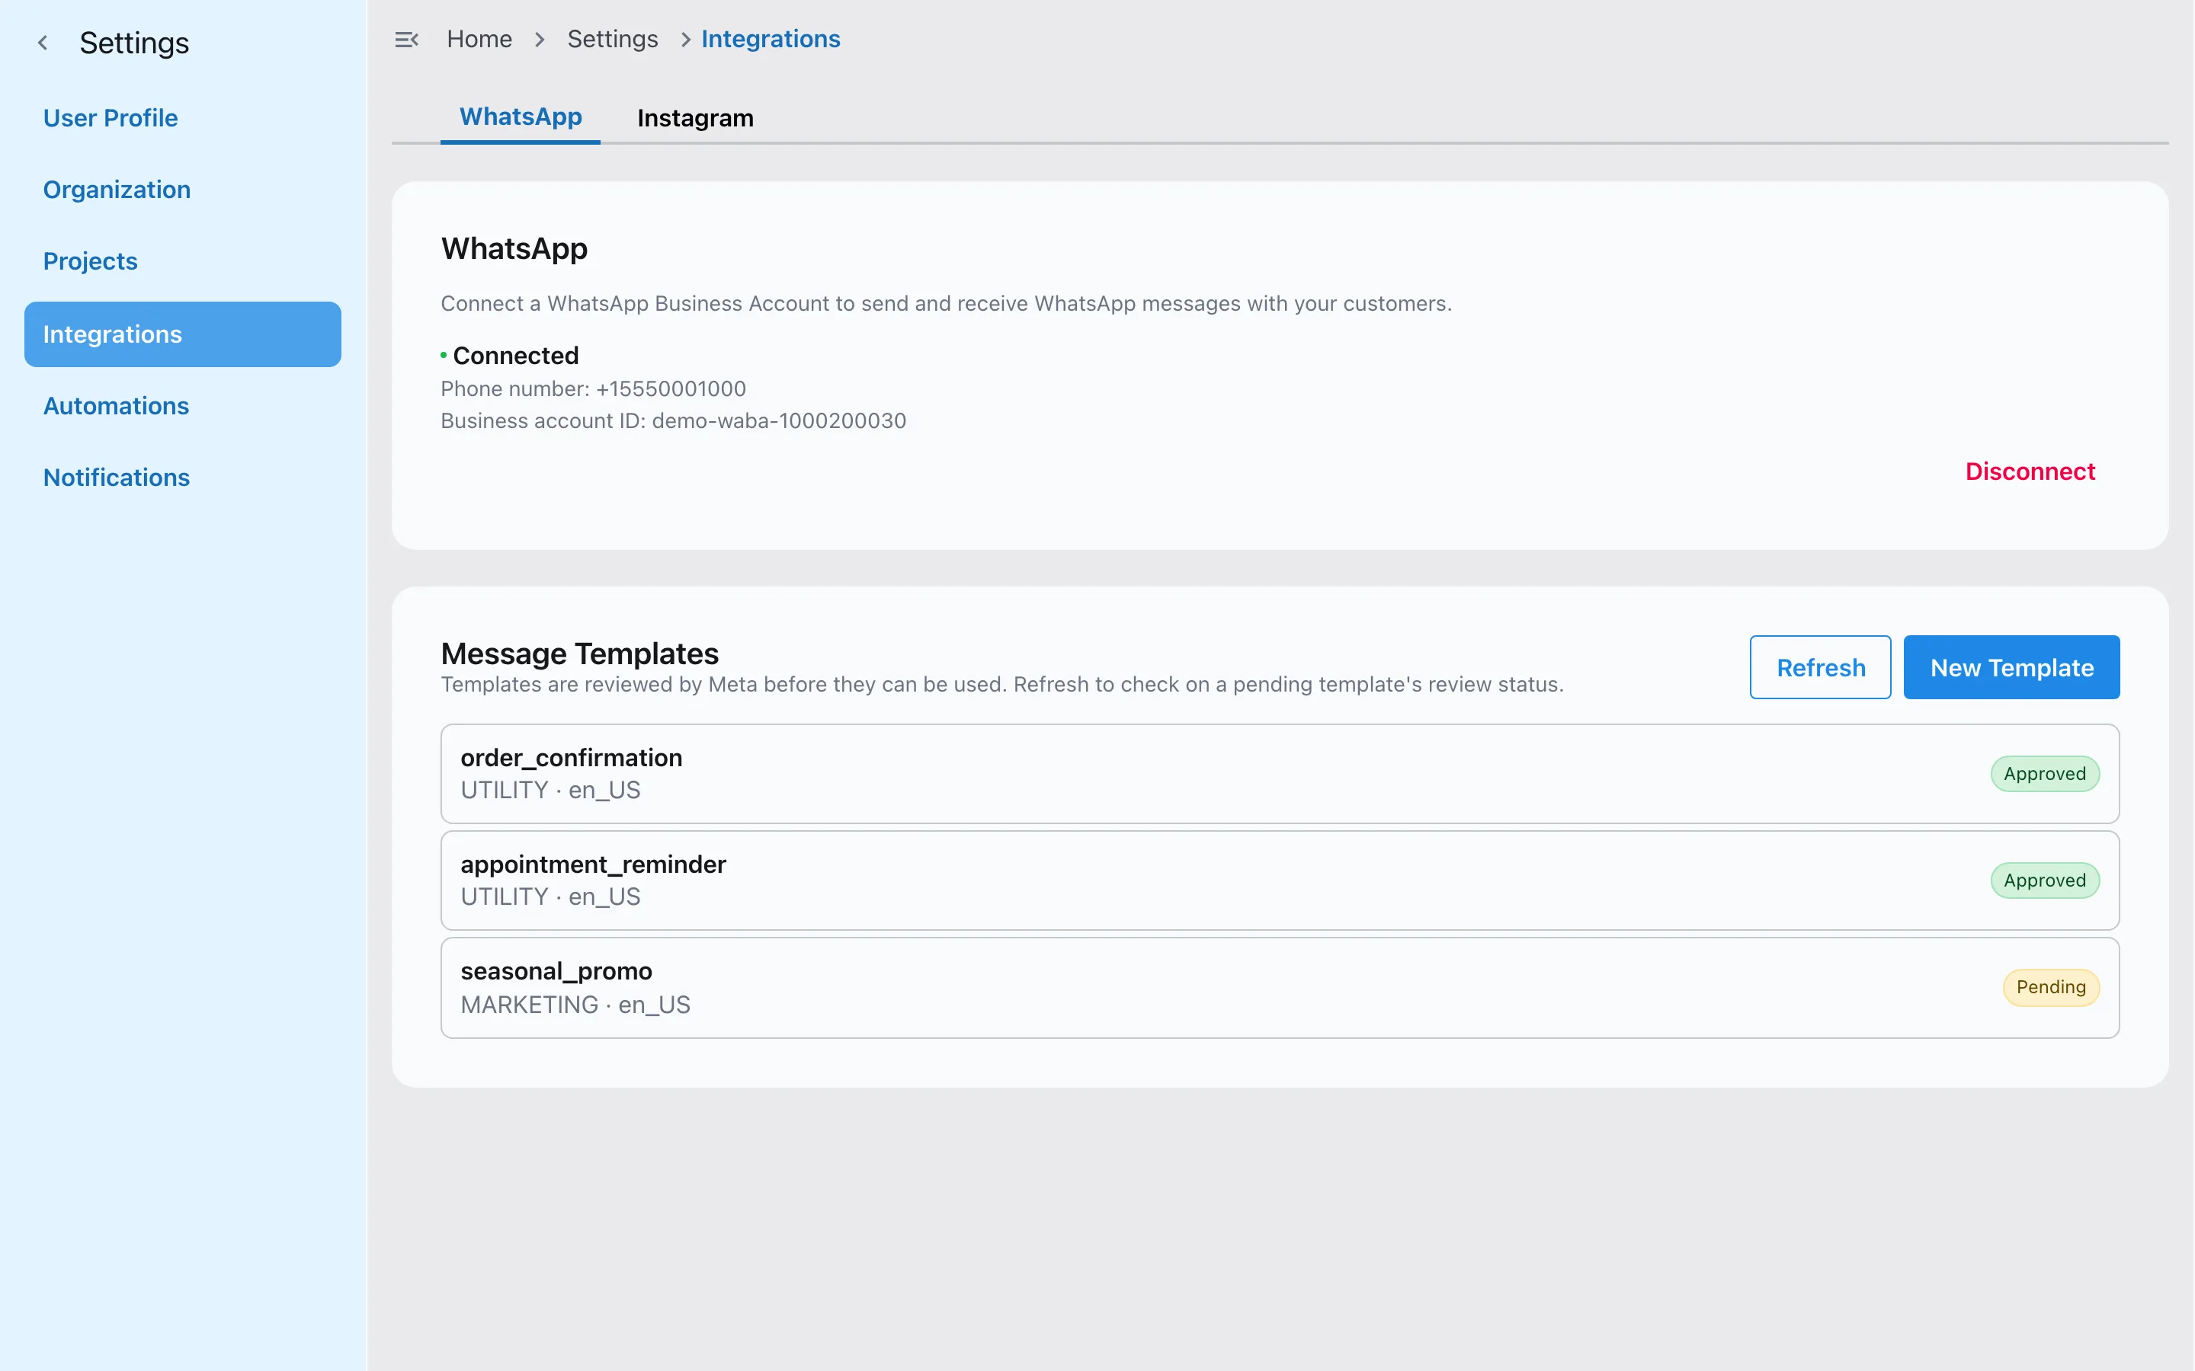Disconnect the WhatsApp account
The height and width of the screenshot is (1371, 2195).
[x=2030, y=471]
